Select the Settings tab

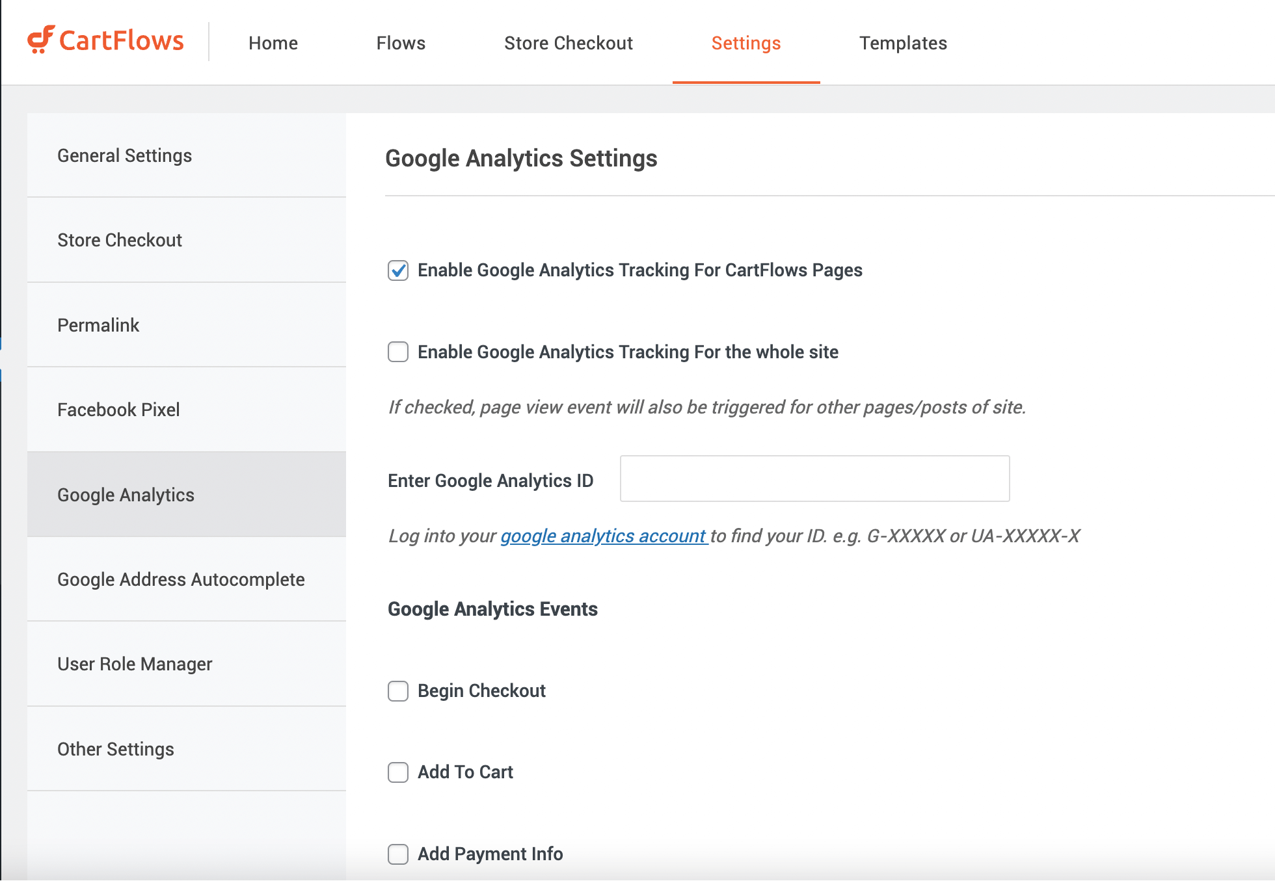[746, 43]
